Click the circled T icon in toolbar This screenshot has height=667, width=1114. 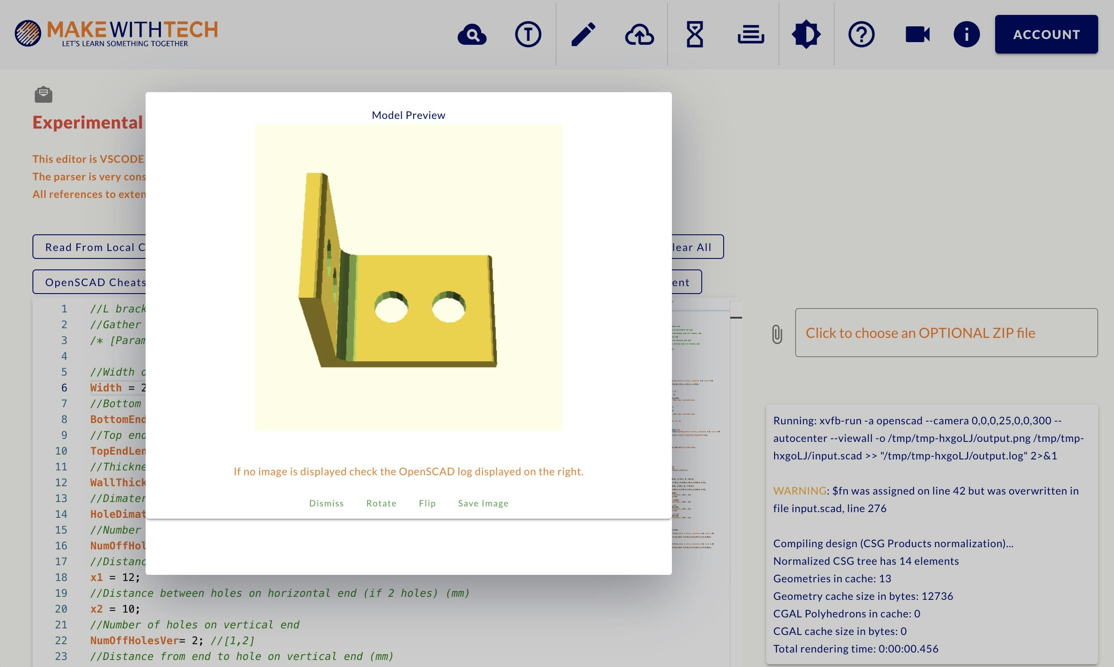tap(528, 35)
